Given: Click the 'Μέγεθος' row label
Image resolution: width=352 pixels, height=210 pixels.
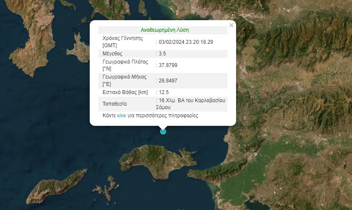Looking at the screenshot, I should 112,54.
